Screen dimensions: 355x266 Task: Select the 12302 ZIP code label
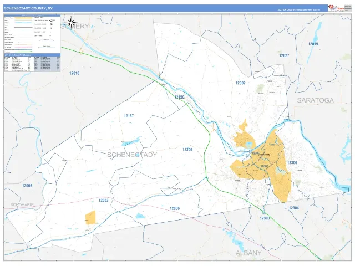pyautogui.click(x=240, y=83)
